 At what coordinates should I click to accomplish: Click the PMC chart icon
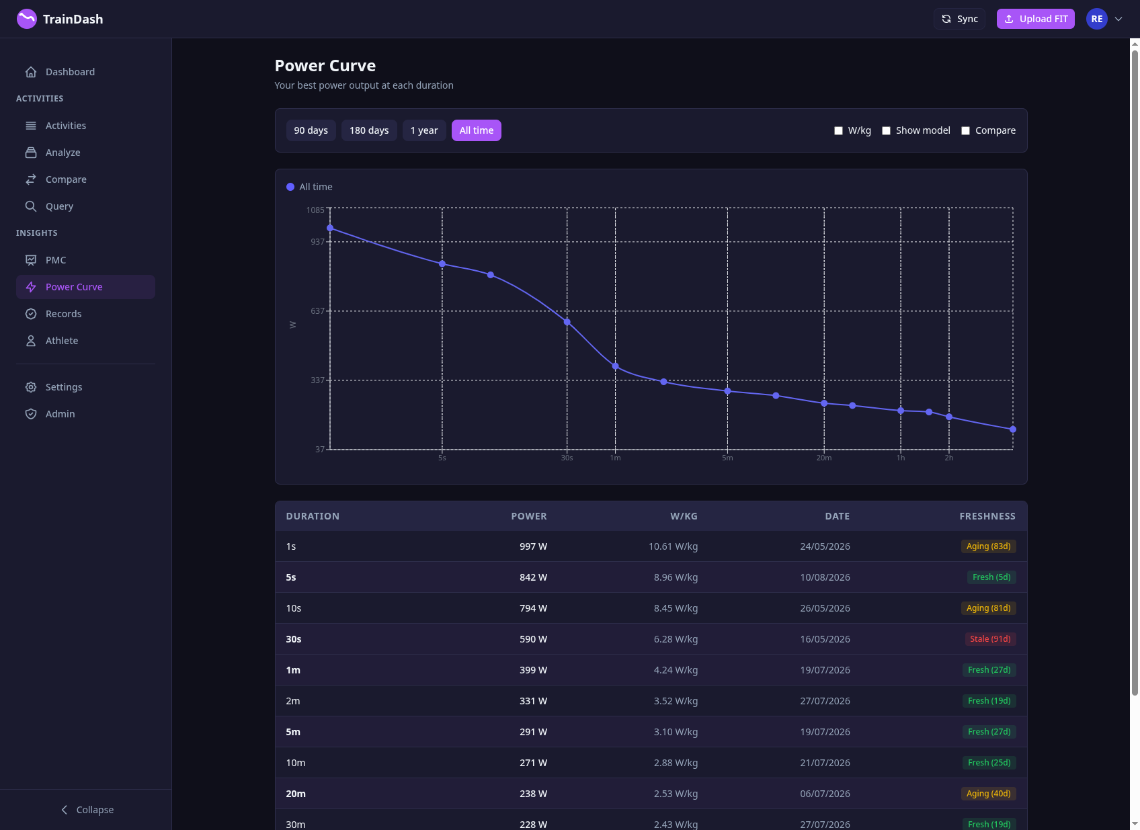coord(31,260)
